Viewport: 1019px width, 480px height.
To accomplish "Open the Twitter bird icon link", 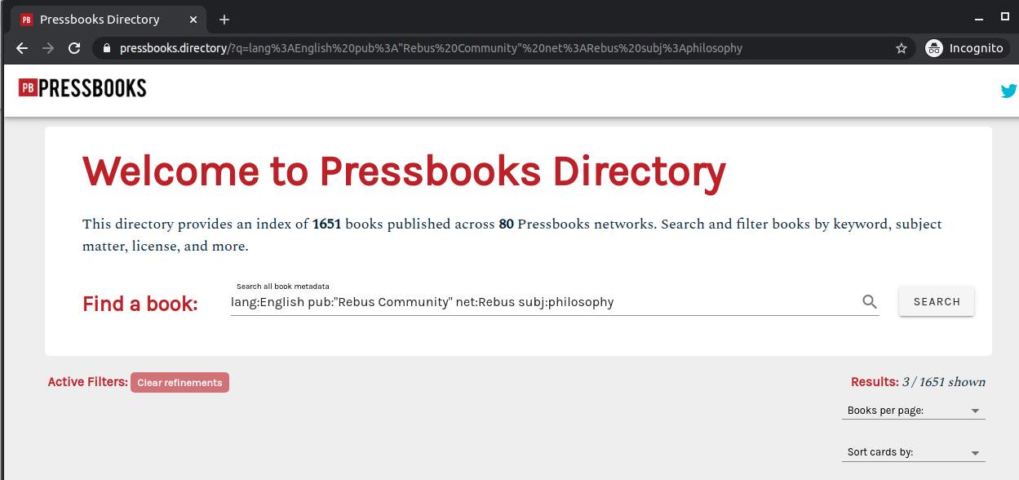I will pyautogui.click(x=1009, y=91).
